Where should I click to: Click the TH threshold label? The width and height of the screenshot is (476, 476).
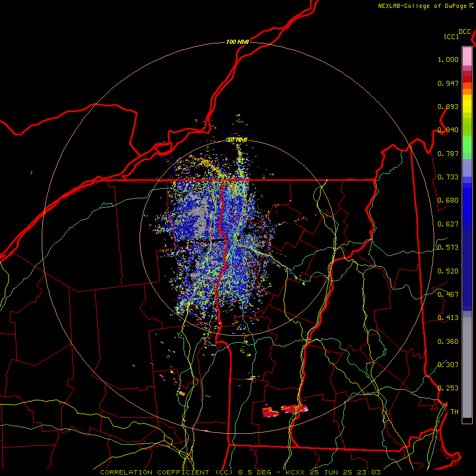(454, 412)
